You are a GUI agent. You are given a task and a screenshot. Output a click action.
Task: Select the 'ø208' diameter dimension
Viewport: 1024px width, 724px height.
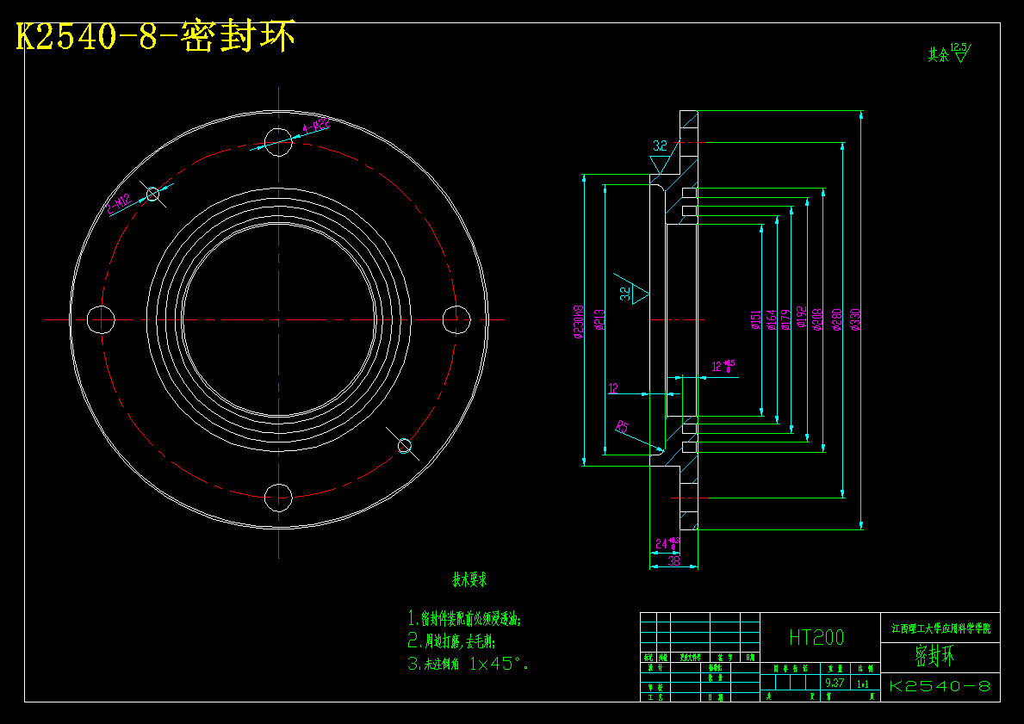817,319
